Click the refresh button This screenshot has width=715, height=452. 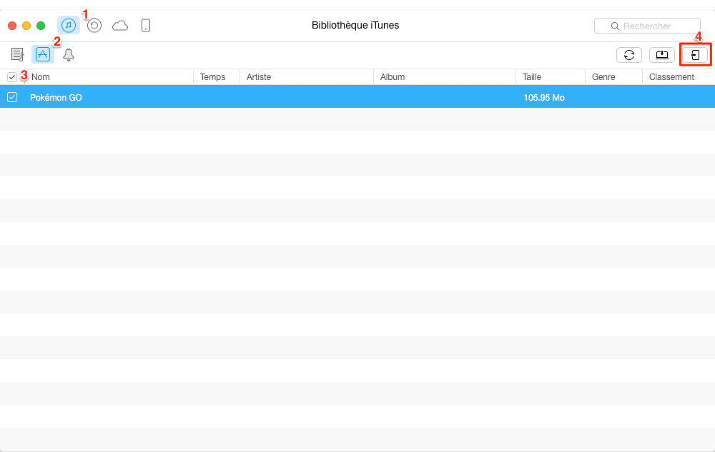coord(629,55)
